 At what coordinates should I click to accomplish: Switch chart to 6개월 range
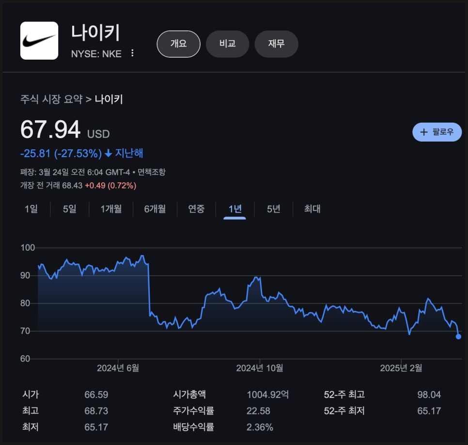coord(155,209)
